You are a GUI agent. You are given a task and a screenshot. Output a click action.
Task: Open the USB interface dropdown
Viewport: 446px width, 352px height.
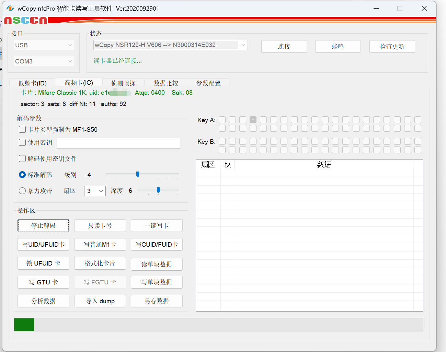44,45
